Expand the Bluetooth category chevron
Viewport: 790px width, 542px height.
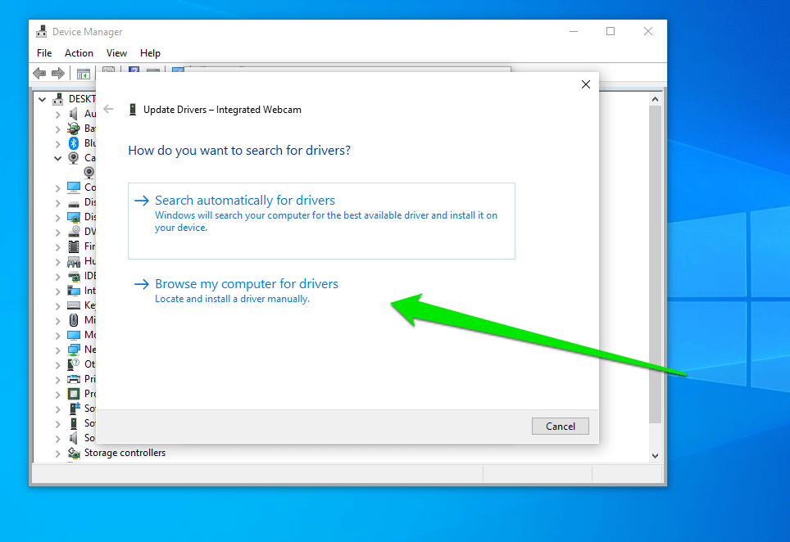tap(57, 143)
